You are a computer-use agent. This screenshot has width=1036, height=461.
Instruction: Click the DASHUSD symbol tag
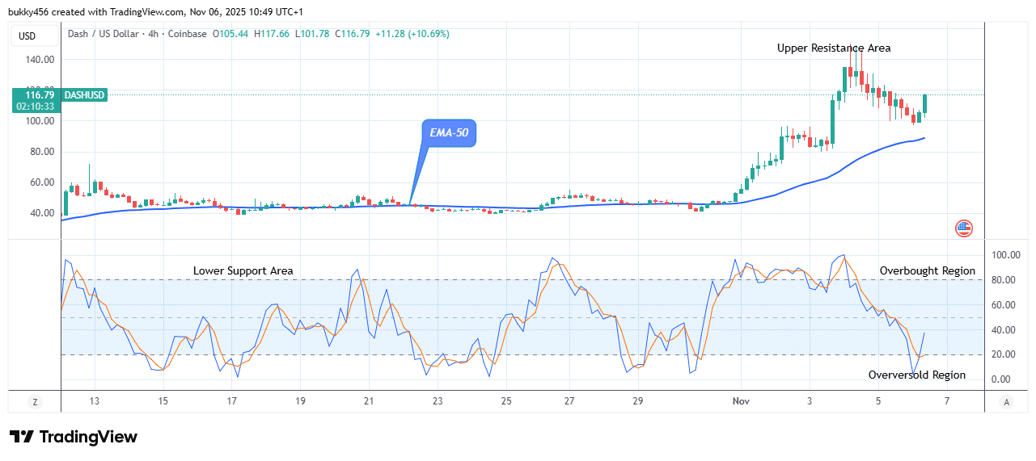(x=84, y=95)
